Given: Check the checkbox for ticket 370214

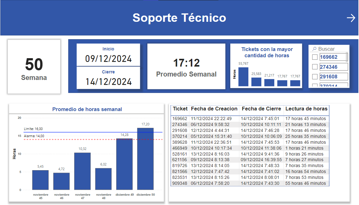Looking at the screenshot, I should tap(315, 85).
